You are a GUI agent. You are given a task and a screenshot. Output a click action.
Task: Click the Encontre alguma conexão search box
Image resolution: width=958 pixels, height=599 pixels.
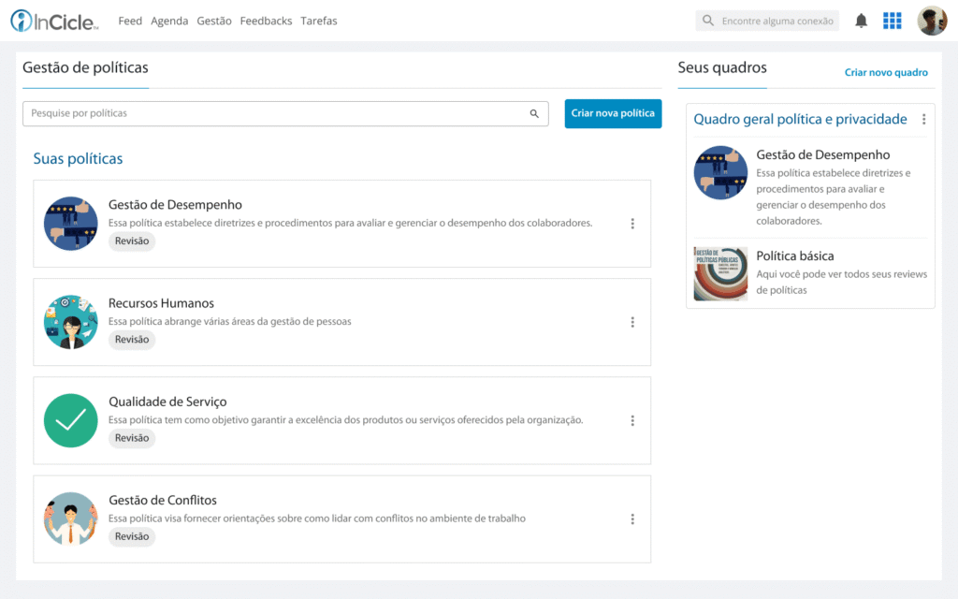(767, 21)
